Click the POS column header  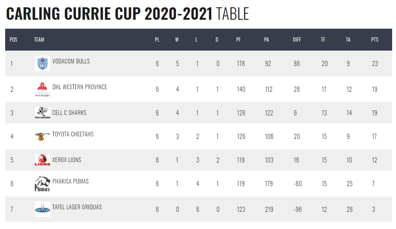(13, 39)
